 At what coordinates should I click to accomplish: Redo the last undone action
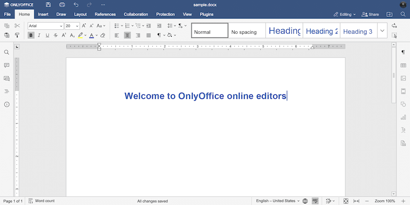tap(89, 5)
